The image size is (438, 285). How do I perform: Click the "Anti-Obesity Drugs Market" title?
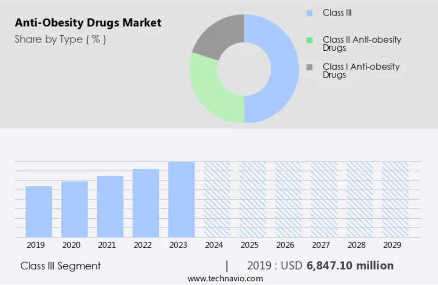(88, 23)
